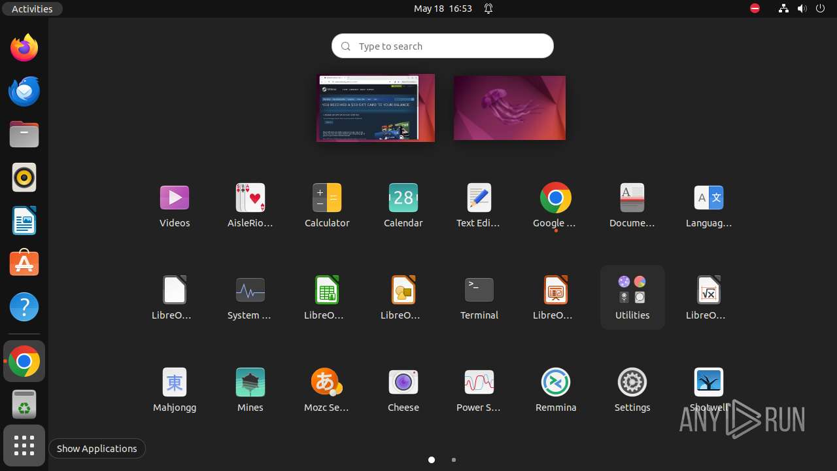Launch AisleRiot Solitaire

coord(250,198)
